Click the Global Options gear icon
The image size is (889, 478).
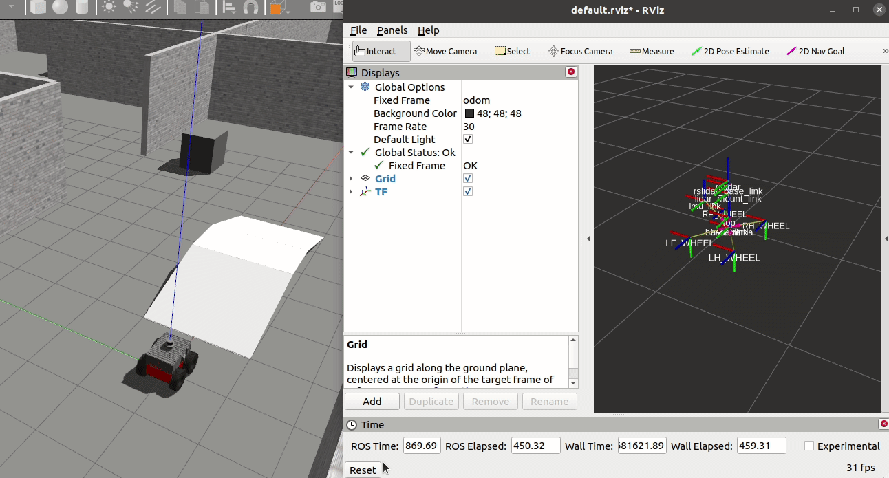pos(365,87)
